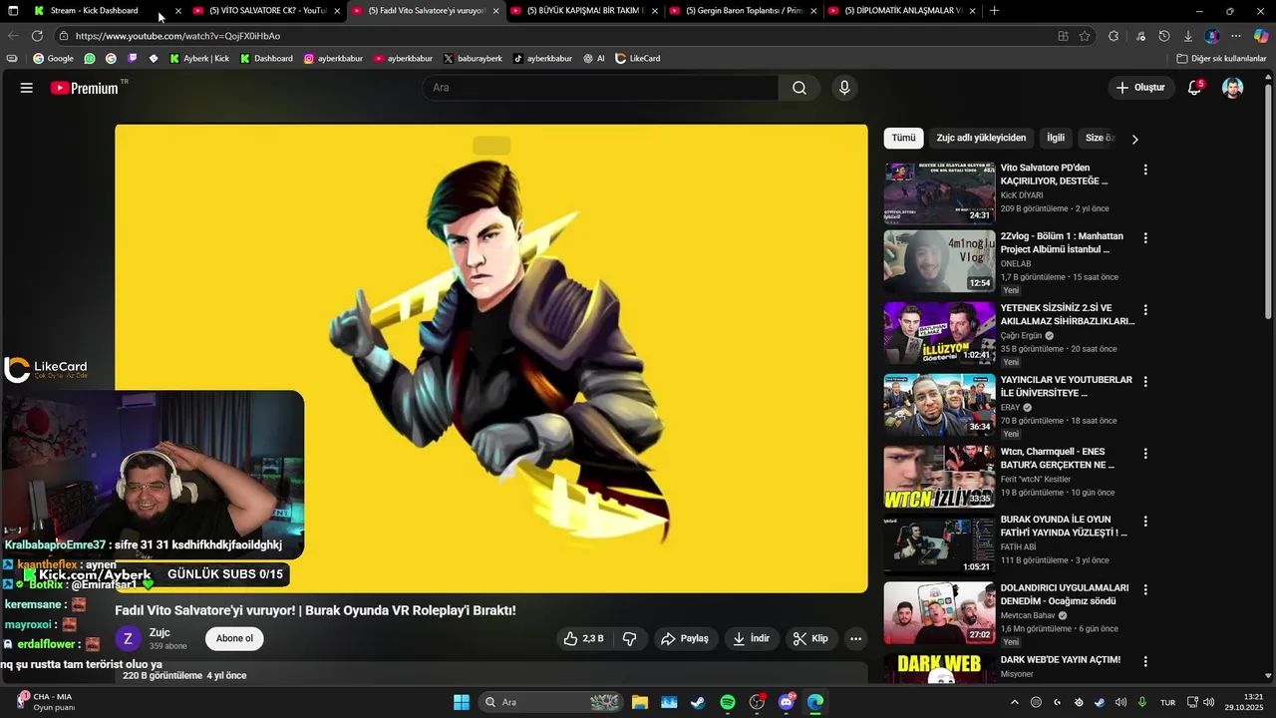Click the Oluştur create button
Image resolution: width=1276 pixels, height=718 pixels.
coord(1140,88)
